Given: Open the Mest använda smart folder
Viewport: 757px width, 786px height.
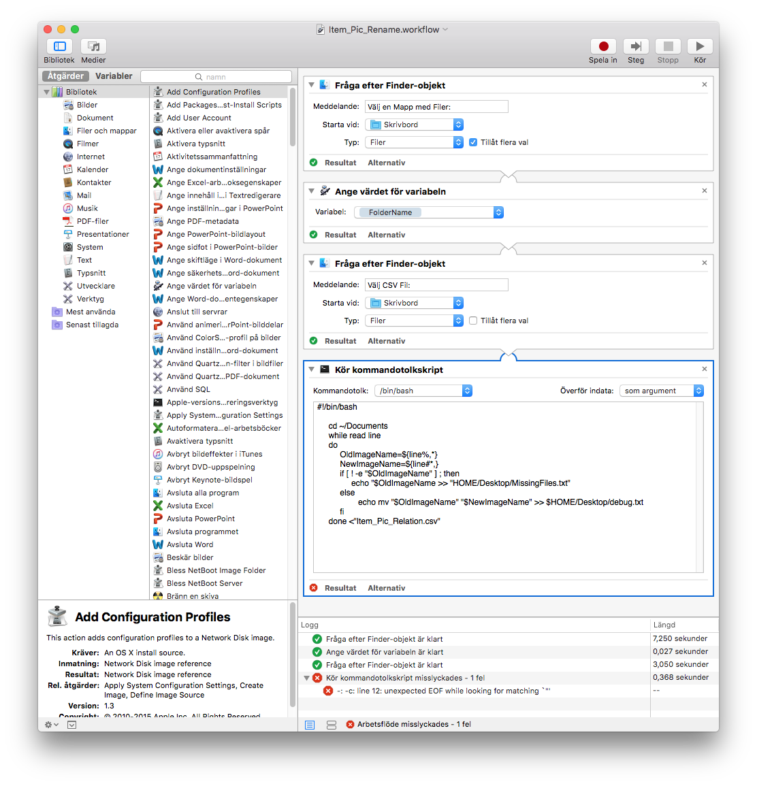Looking at the screenshot, I should (91, 312).
